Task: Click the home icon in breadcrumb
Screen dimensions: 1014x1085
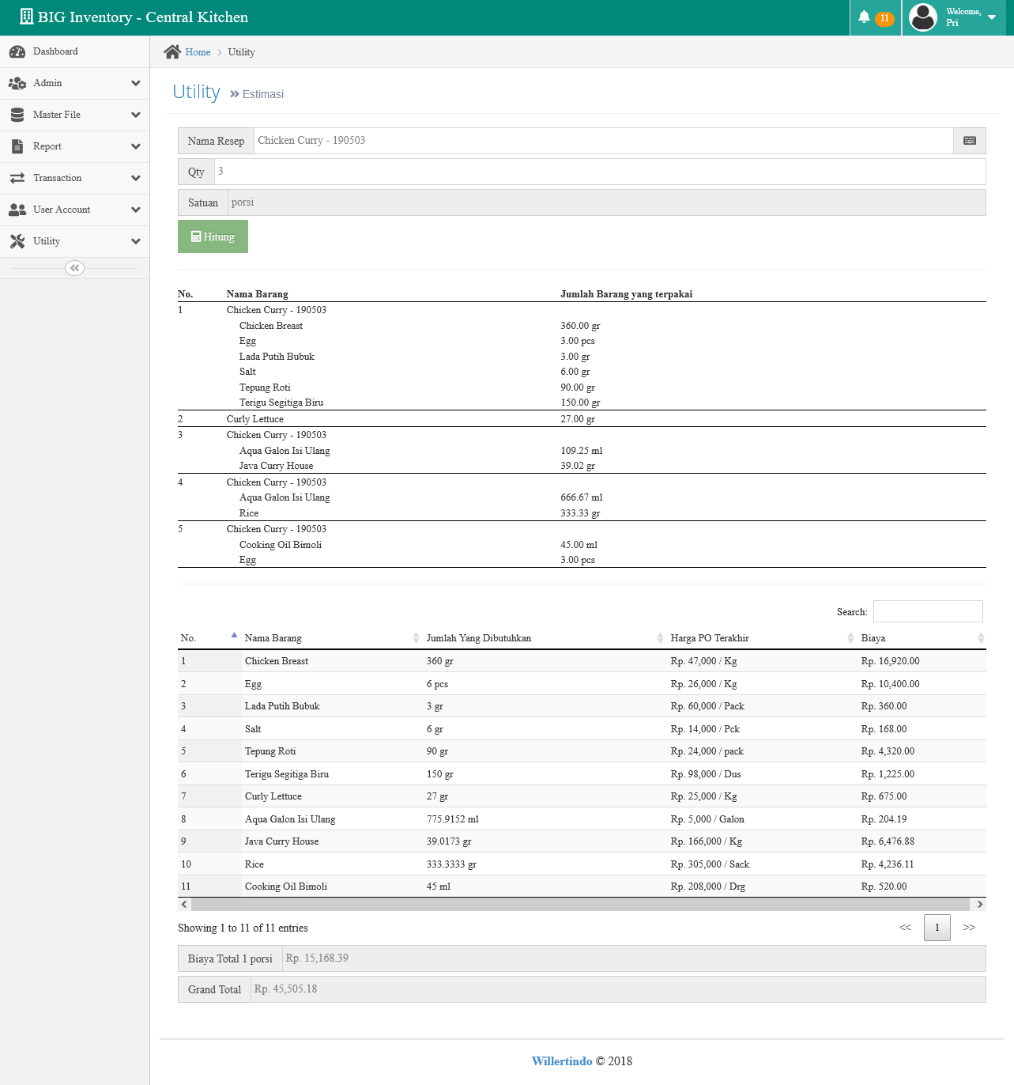Action: pyautogui.click(x=172, y=52)
